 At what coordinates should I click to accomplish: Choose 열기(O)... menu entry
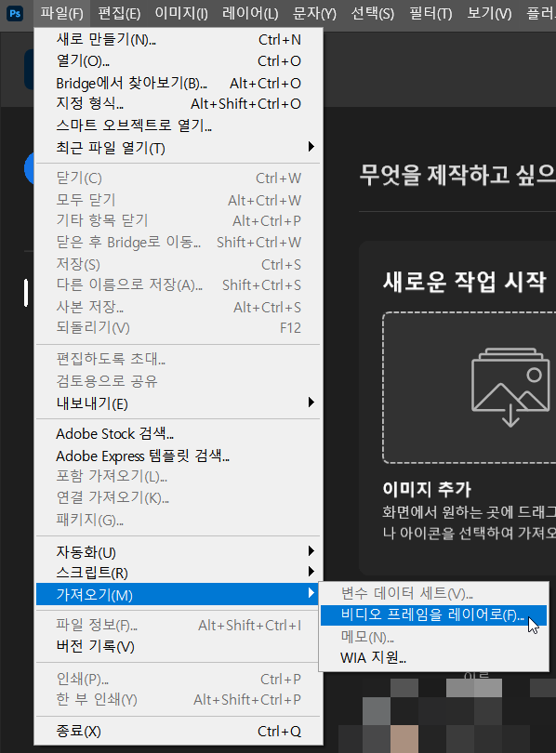(x=179, y=61)
